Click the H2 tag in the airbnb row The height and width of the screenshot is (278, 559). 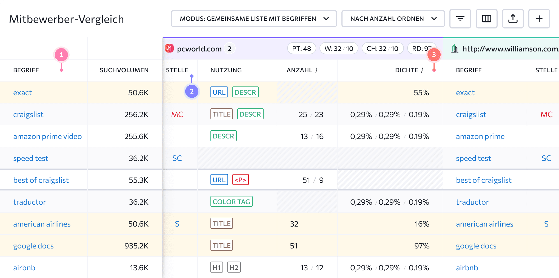point(234,267)
